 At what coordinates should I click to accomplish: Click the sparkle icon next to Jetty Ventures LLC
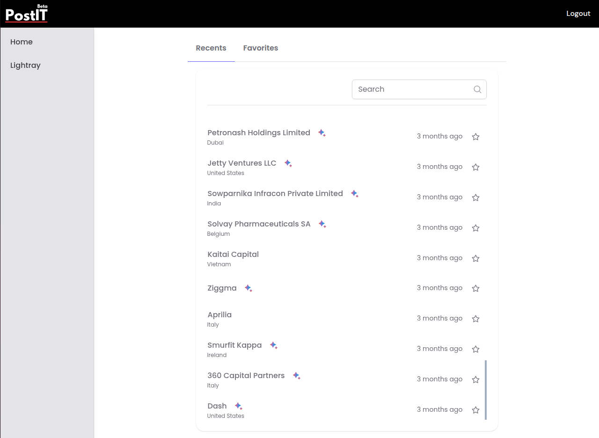click(288, 163)
